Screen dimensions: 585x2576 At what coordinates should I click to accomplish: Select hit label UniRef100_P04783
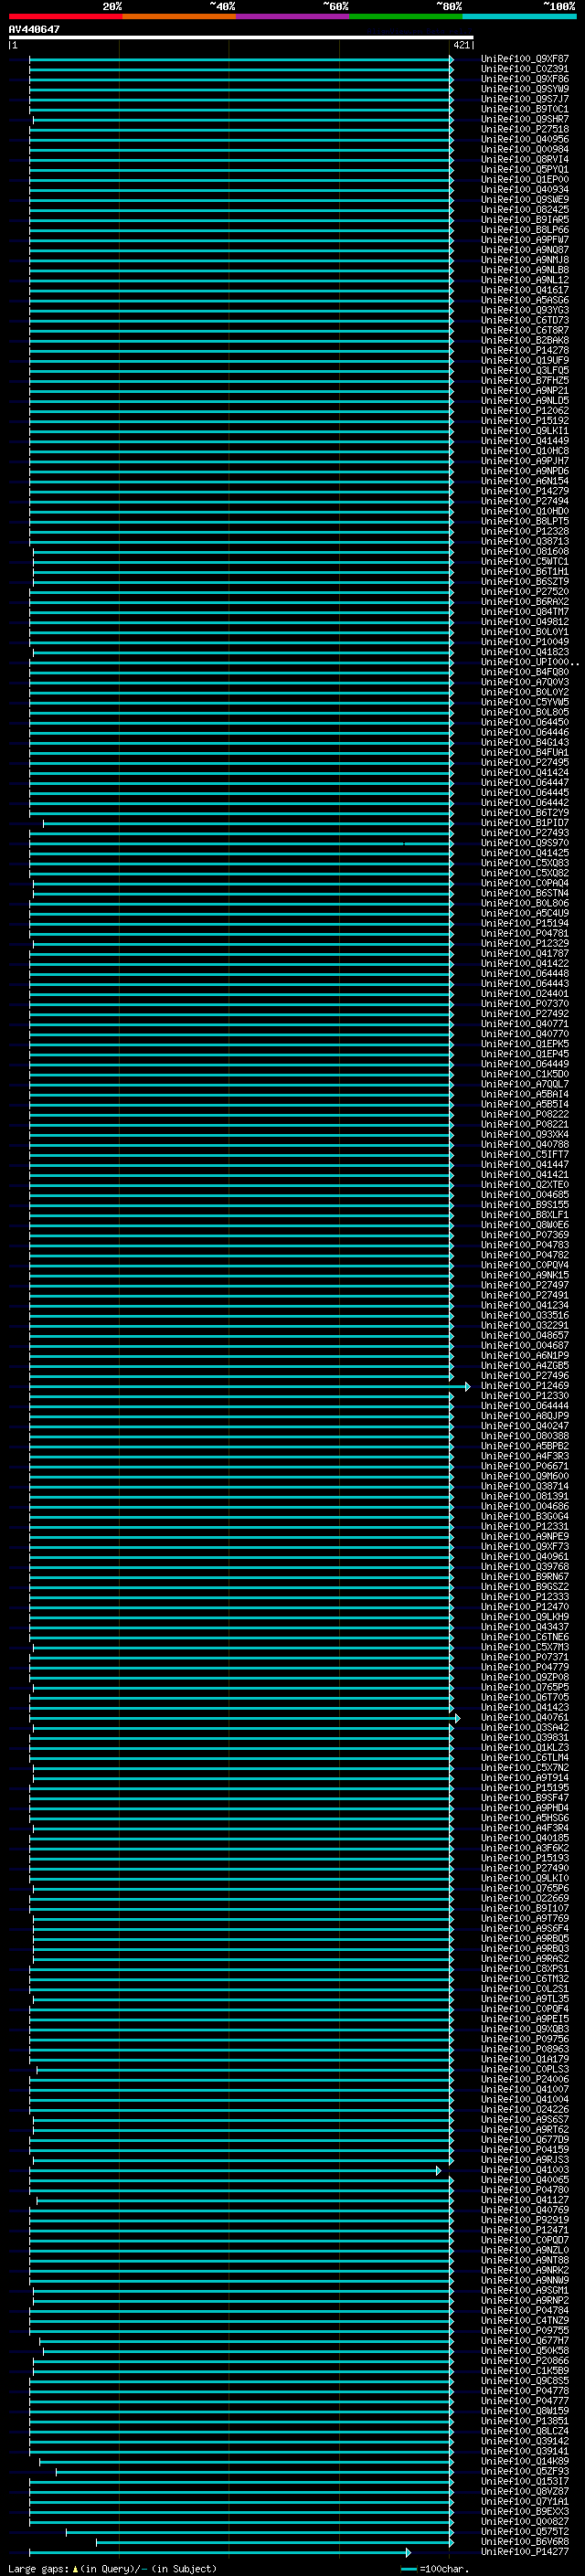524,1245
